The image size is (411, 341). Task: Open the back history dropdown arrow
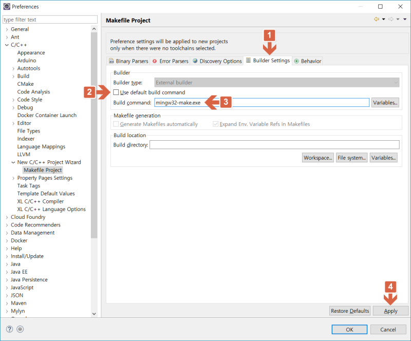point(383,19)
